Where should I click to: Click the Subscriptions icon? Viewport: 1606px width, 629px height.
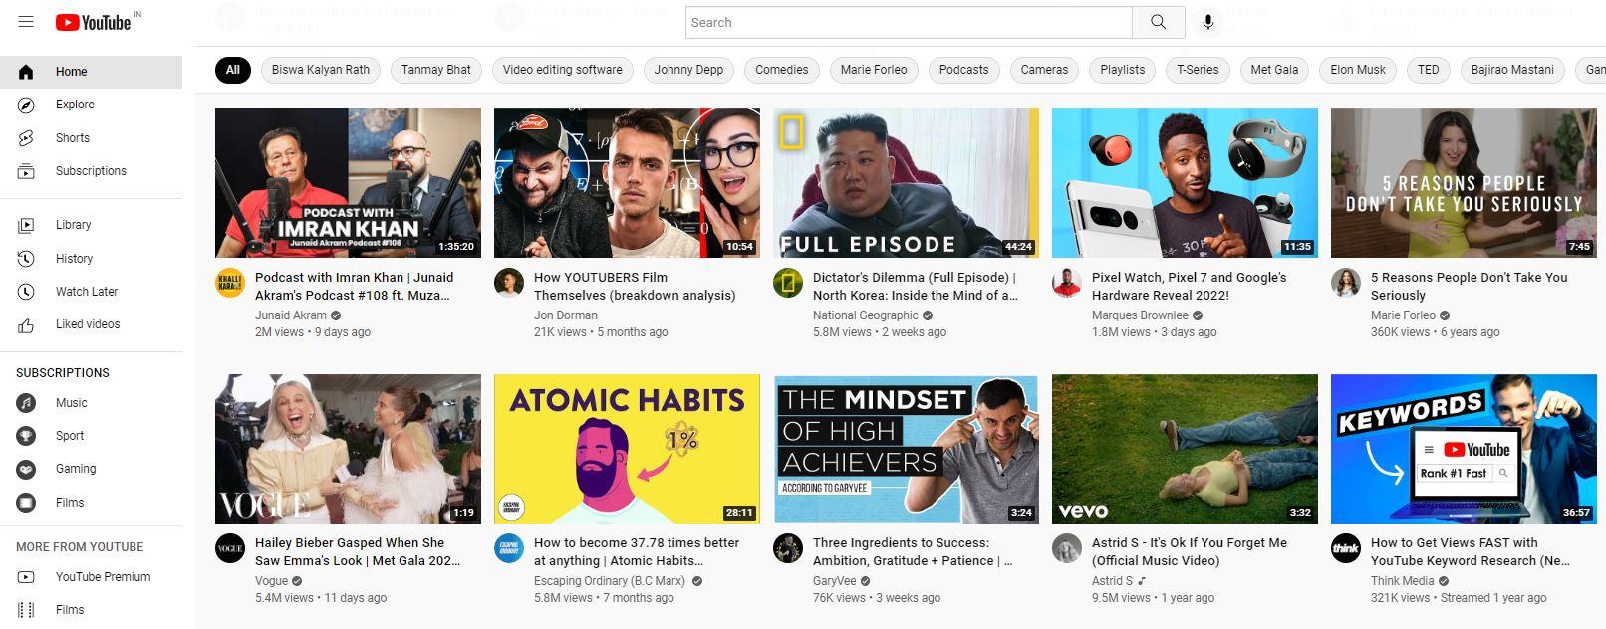(26, 171)
